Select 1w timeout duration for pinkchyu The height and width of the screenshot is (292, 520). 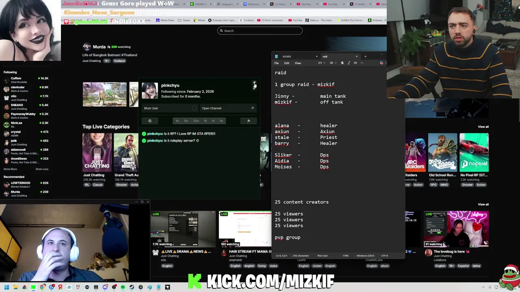[221, 121]
